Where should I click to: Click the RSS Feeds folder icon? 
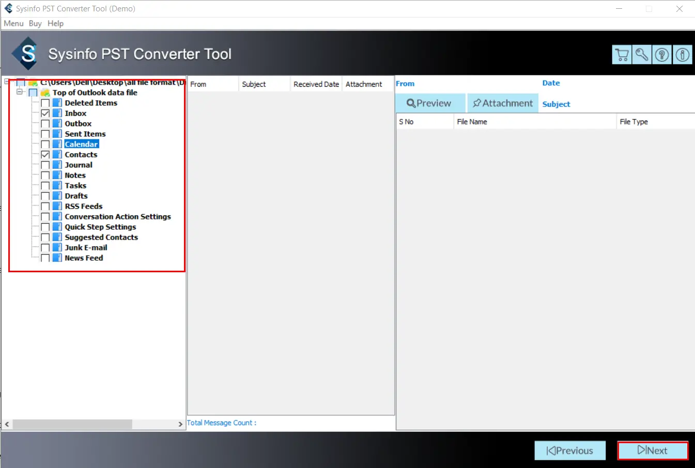tap(57, 206)
